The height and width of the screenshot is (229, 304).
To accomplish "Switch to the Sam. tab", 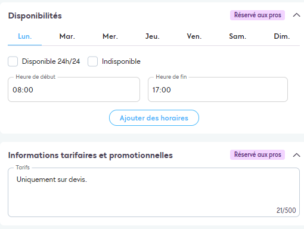I will (237, 36).
